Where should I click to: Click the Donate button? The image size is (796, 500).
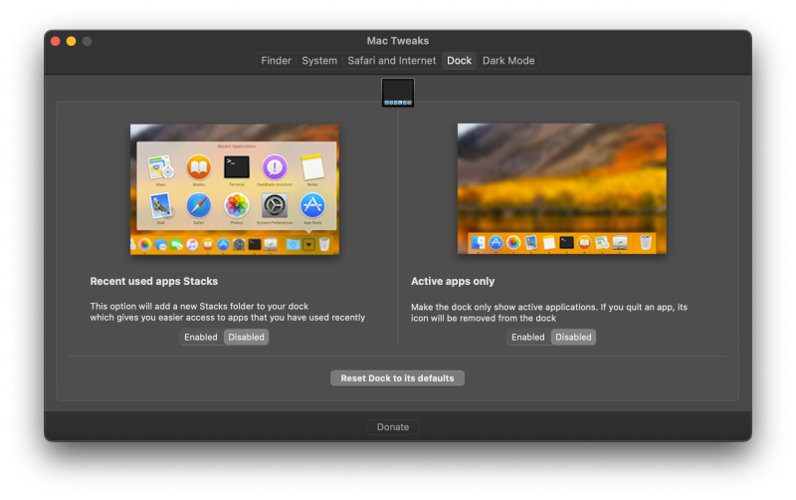[x=393, y=427]
